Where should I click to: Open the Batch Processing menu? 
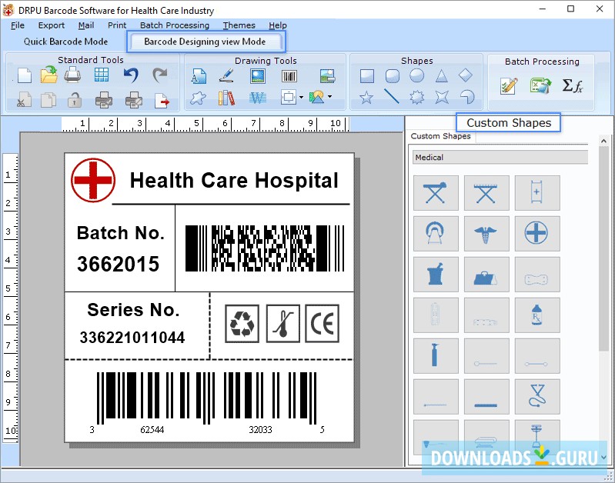point(175,25)
